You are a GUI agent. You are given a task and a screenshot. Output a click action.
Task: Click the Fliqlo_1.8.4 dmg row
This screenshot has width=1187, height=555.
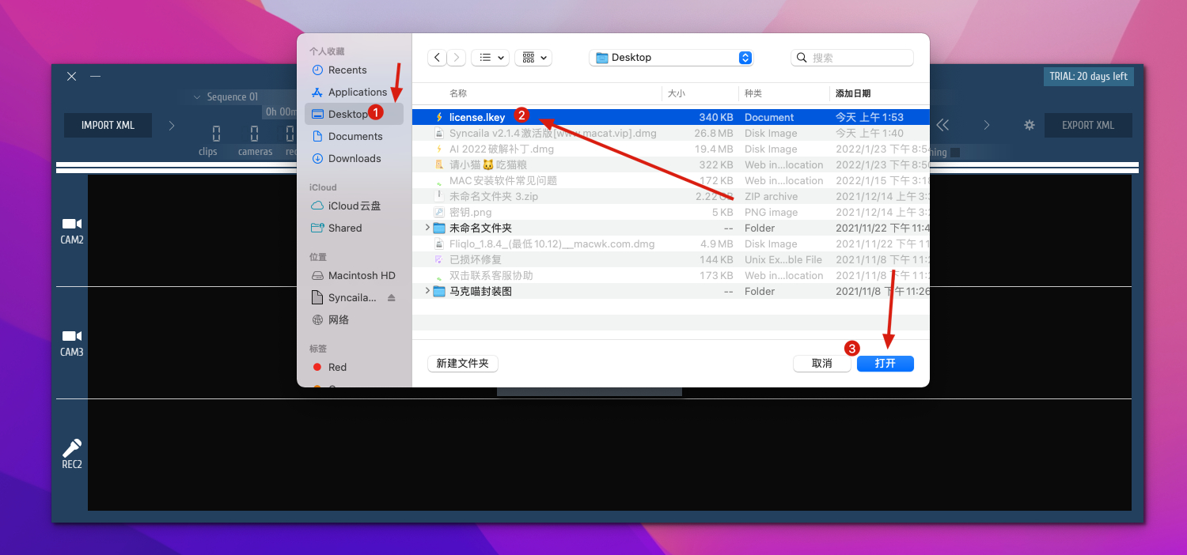click(671, 244)
